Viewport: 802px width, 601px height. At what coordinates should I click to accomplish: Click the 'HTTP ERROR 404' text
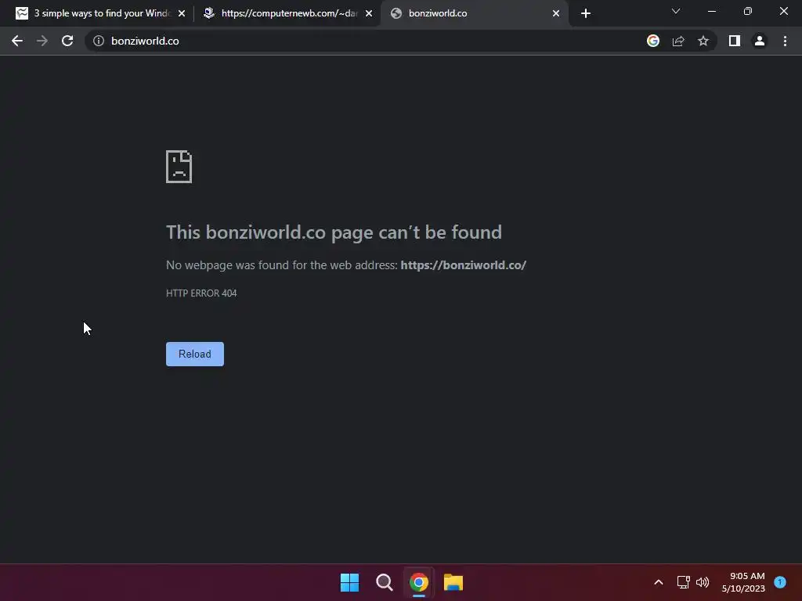tap(201, 293)
